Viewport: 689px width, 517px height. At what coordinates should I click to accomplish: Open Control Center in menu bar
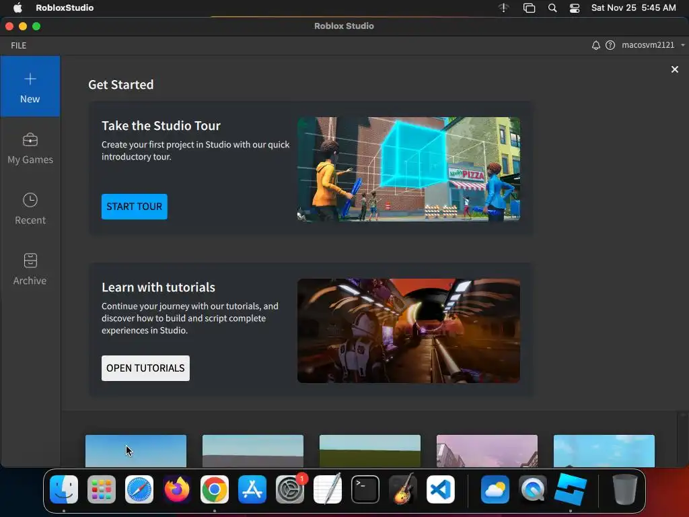pyautogui.click(x=575, y=8)
